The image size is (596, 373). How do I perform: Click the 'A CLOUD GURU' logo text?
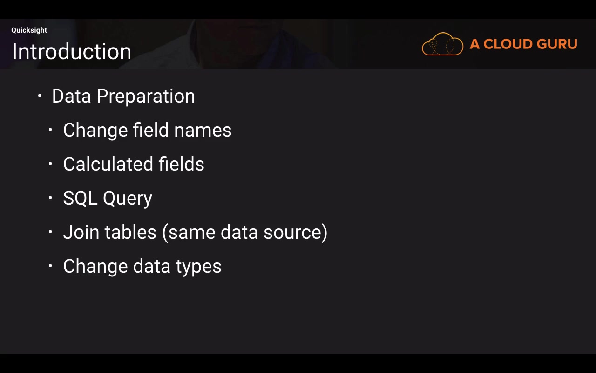523,44
